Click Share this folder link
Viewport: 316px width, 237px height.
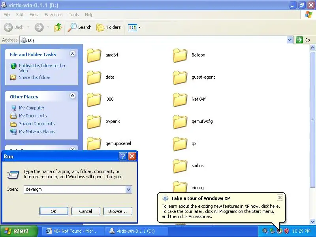(x=35, y=77)
